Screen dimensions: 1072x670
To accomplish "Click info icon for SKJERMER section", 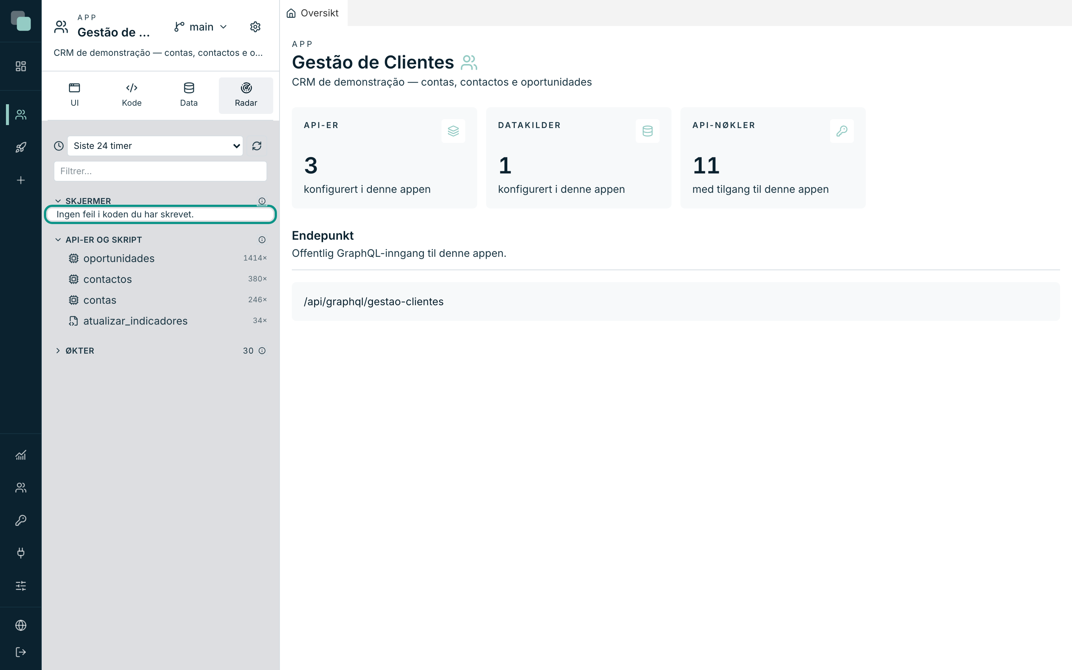I will pyautogui.click(x=262, y=201).
